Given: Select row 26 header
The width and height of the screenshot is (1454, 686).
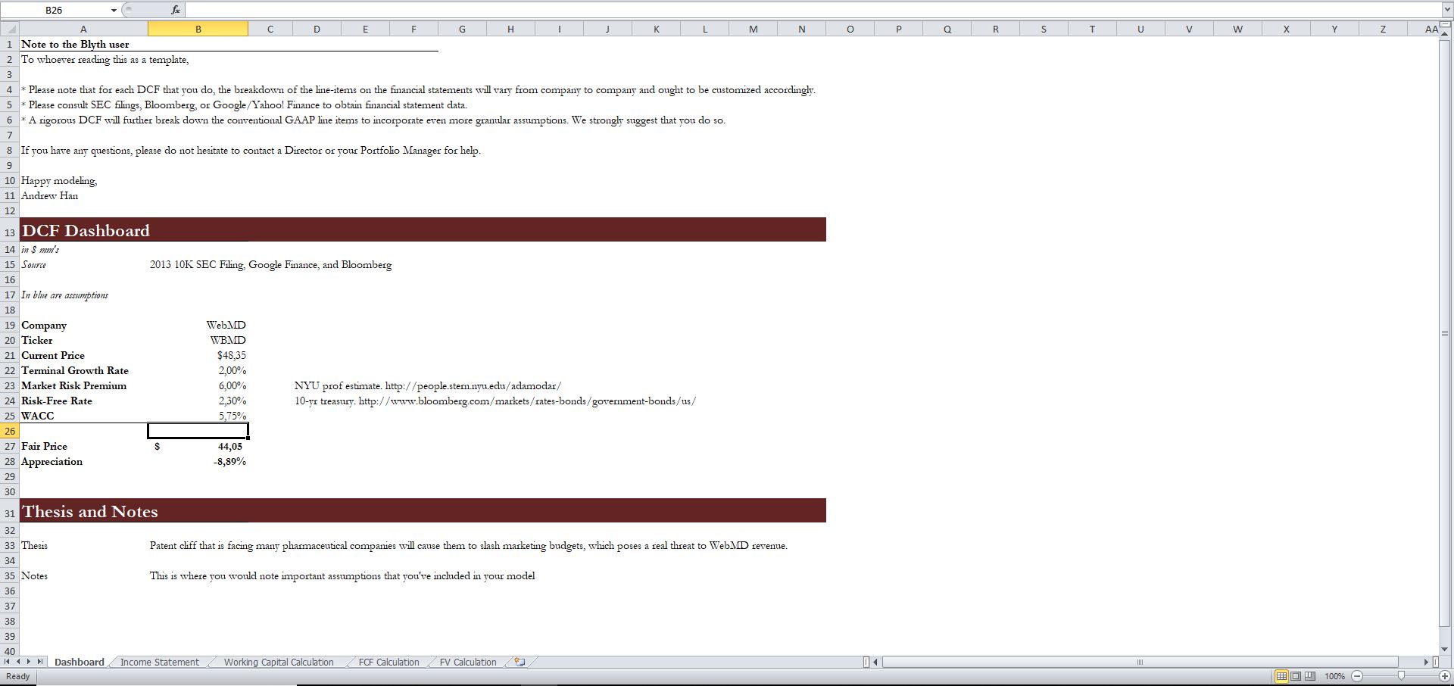Looking at the screenshot, I should pyautogui.click(x=10, y=431).
